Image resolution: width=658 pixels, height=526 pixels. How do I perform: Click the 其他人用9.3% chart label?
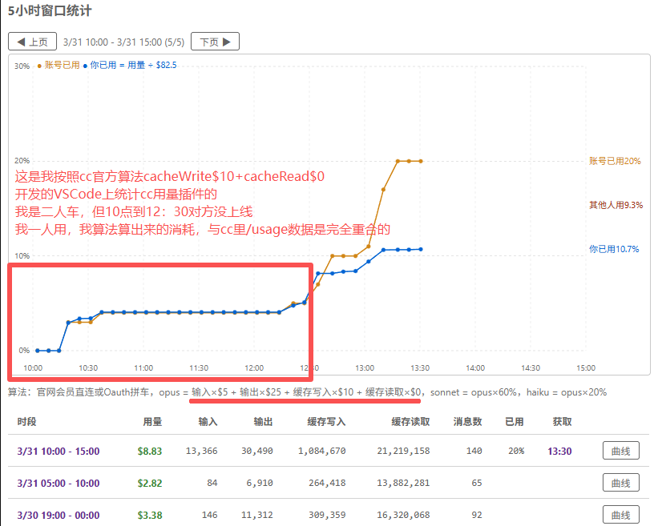(x=616, y=205)
